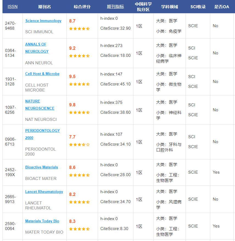This screenshot has height=241, width=235.
Task: Click the CiteScore:28.00 value
Action: point(116,175)
